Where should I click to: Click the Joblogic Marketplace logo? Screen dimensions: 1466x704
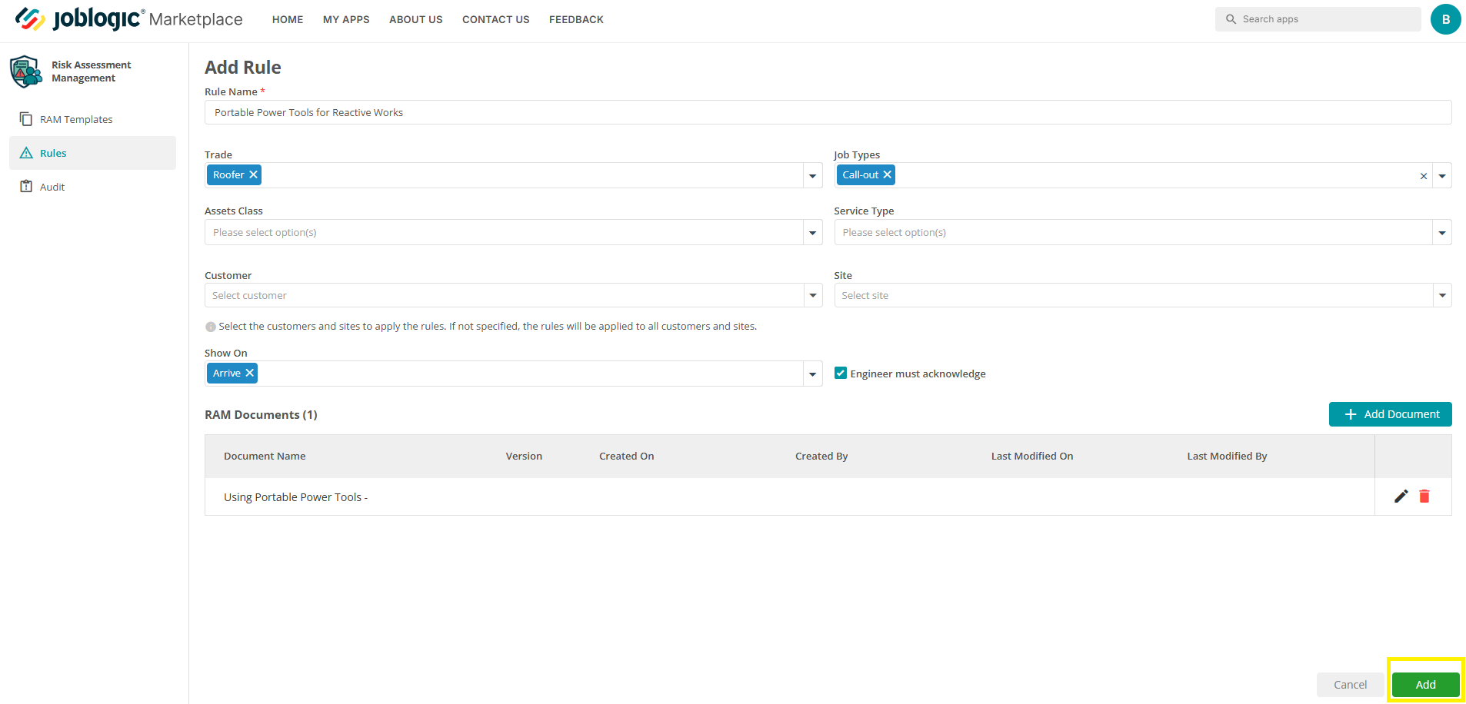[129, 19]
